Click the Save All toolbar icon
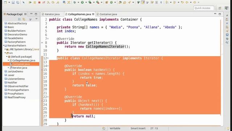Screen dimensions: 232x131 18,2
